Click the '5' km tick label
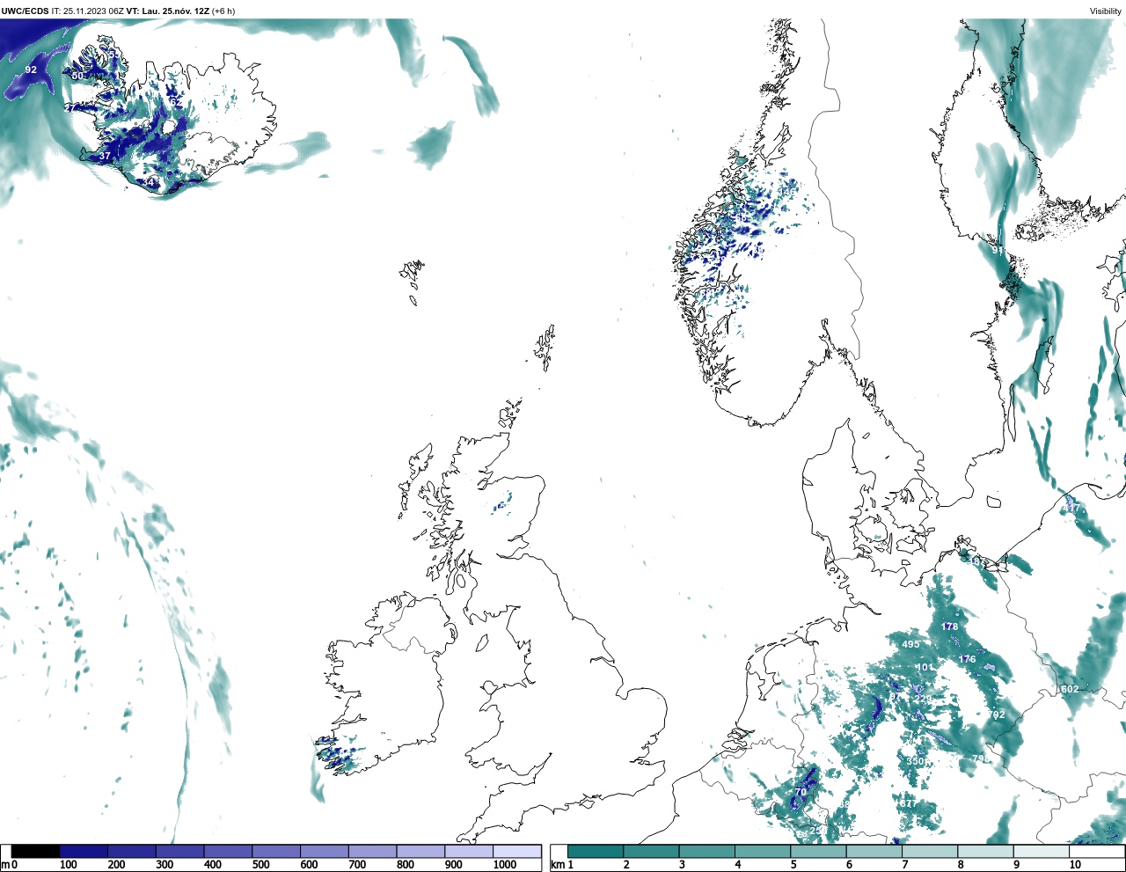Image resolution: width=1126 pixels, height=872 pixels. point(793,865)
